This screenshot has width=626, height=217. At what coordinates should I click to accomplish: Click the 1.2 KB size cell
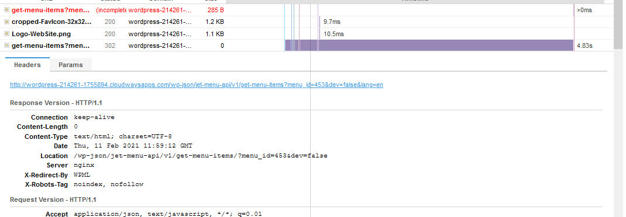point(214,22)
